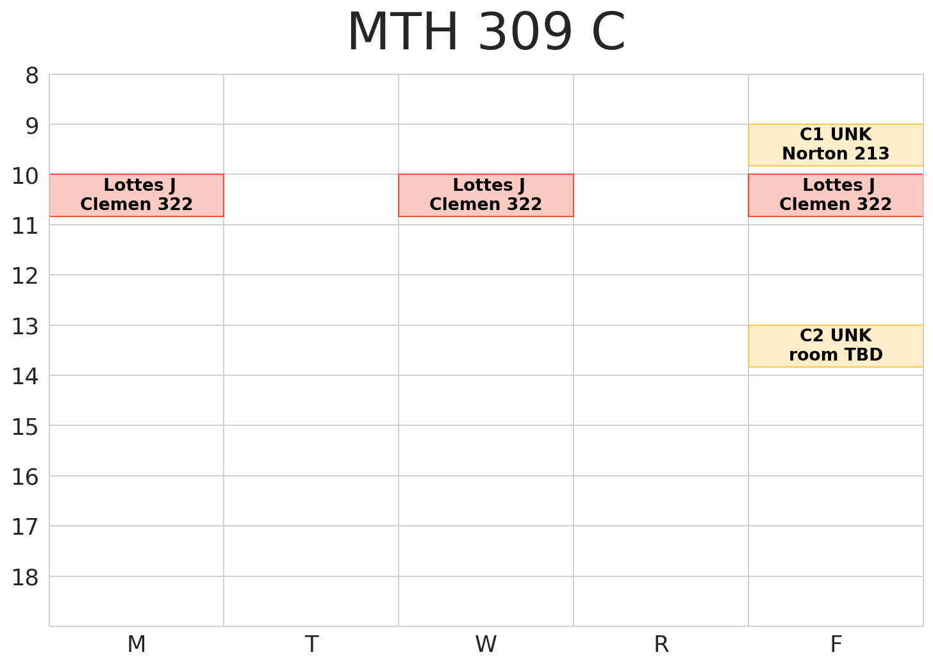Open the C2 UNK room TBD block
The width and height of the screenshot is (933, 666).
836,346
